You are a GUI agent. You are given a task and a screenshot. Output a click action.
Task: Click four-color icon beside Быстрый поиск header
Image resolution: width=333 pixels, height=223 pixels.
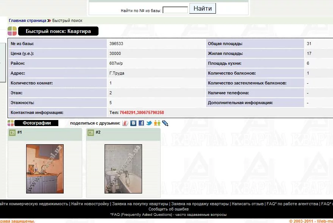click(x=12, y=31)
